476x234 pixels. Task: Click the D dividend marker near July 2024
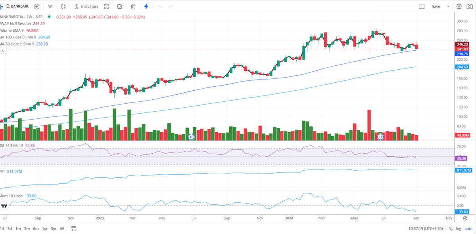point(380,137)
